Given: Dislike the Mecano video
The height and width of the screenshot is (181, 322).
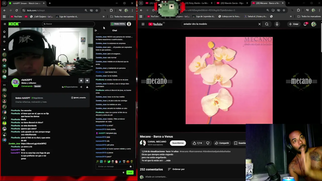Looking at the screenshot, I should click(208, 143).
